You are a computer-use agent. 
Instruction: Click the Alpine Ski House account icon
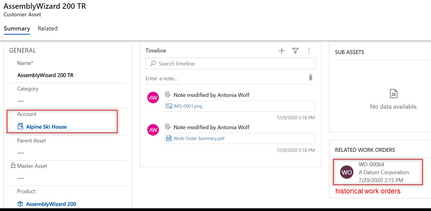pos(20,127)
